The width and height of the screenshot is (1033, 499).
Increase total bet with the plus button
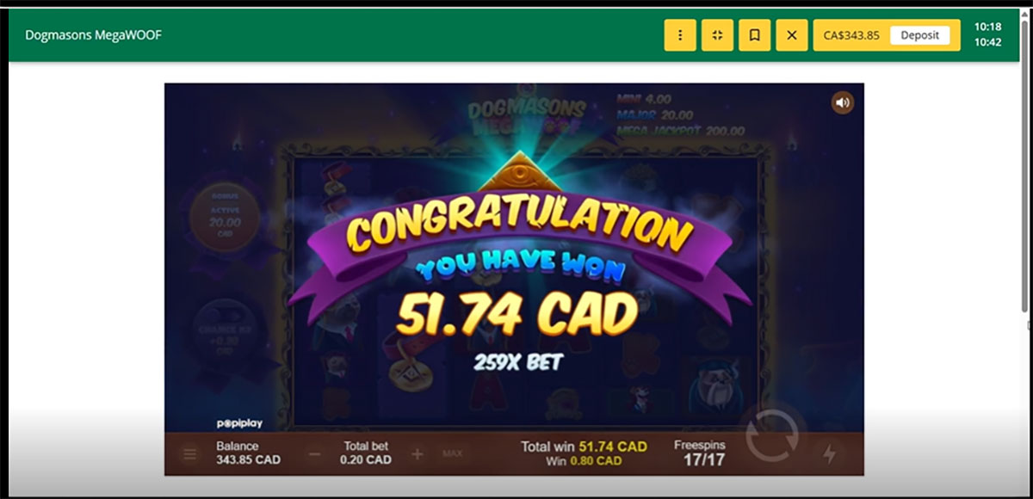418,453
